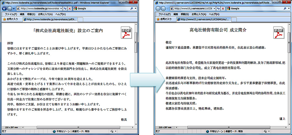Viewport: 292px width, 135px height.
Task: Open zoom level control in j-server.com status bar
Action: coord(267,131)
